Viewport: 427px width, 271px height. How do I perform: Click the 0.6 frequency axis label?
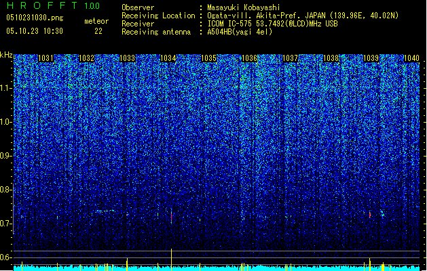click(x=6, y=257)
